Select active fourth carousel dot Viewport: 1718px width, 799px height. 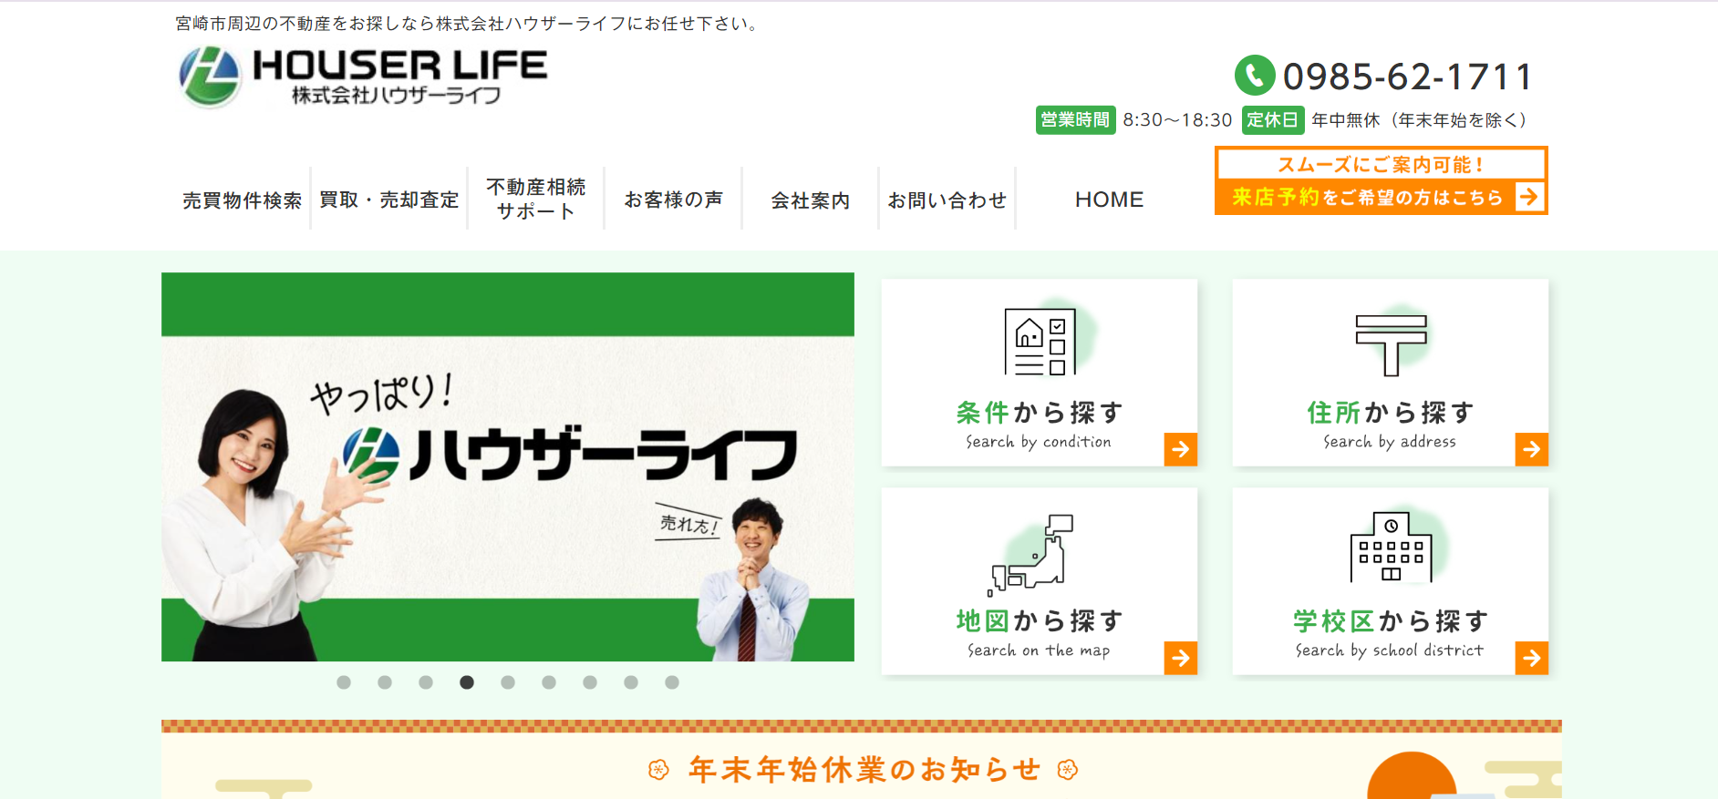467,682
